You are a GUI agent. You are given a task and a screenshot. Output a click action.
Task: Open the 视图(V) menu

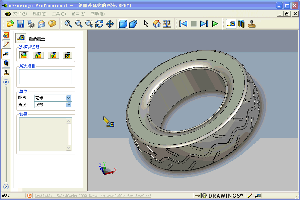40,14
